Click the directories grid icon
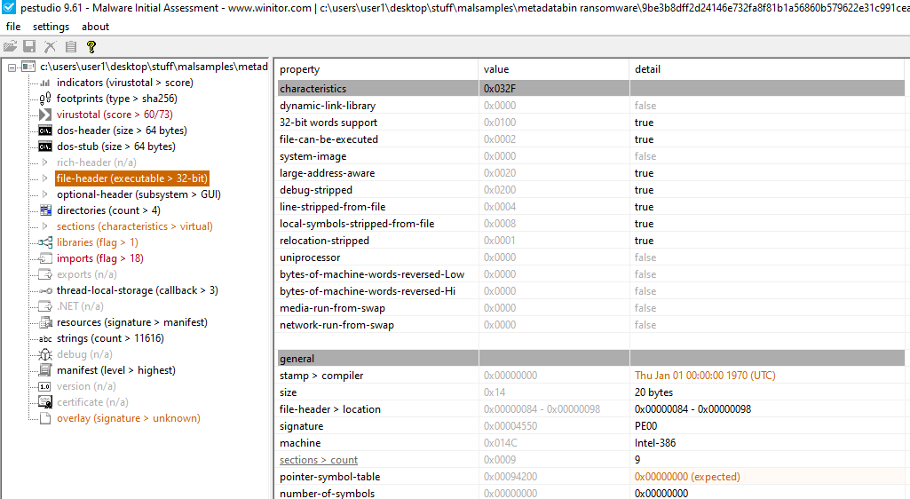This screenshot has height=499, width=910. click(x=45, y=210)
